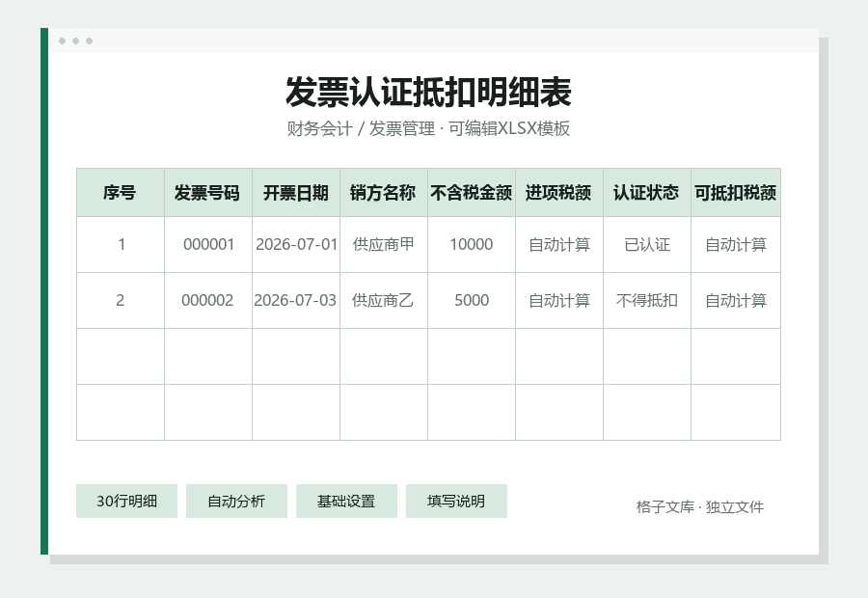
Task: Select the amount cell 5000
Action: pyautogui.click(x=472, y=301)
